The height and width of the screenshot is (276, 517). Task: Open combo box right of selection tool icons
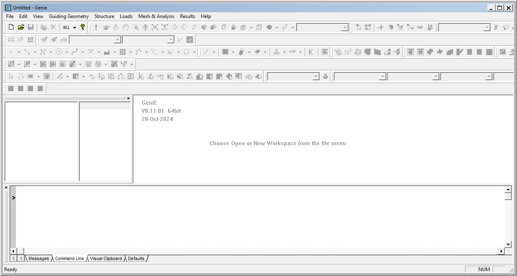click(x=293, y=76)
